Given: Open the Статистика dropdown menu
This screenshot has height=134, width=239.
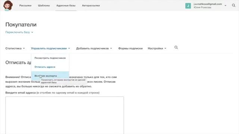Looking at the screenshot, I should pos(15,48).
